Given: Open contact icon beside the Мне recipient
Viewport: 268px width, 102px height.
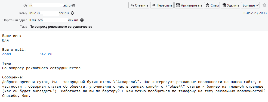Looking at the screenshot, I should 72,13.
